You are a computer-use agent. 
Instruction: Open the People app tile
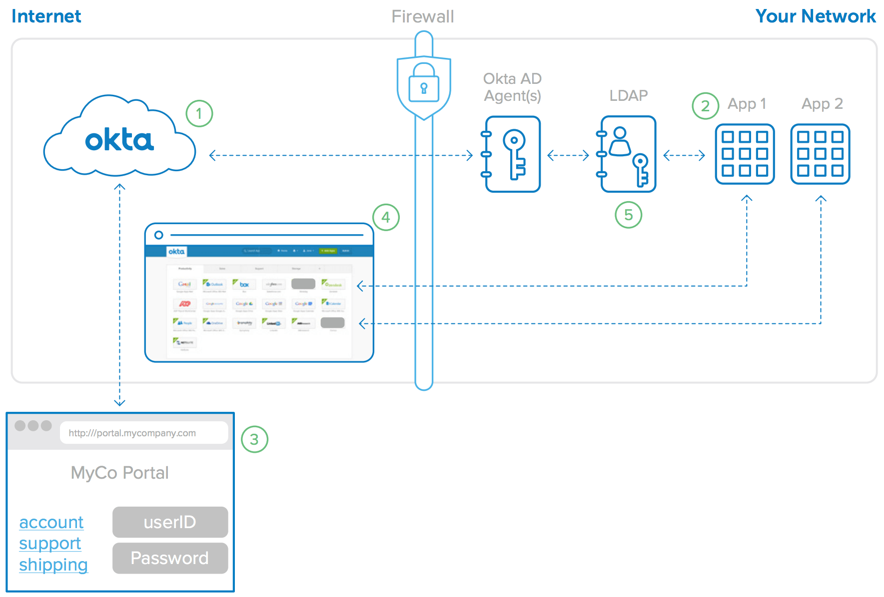point(185,323)
